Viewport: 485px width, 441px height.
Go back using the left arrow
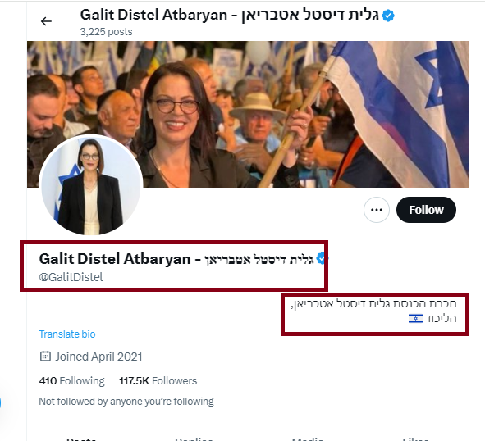coord(47,21)
